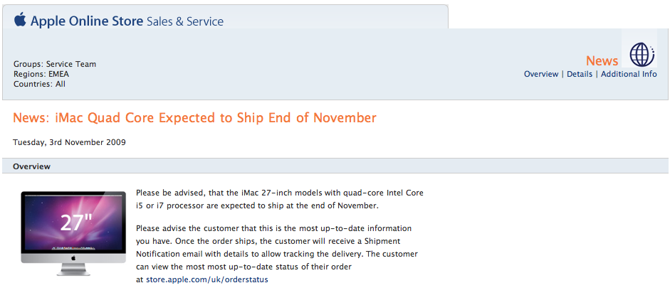Click the Apple logo in the header
Image resolution: width=670 pixels, height=305 pixels.
click(x=20, y=20)
